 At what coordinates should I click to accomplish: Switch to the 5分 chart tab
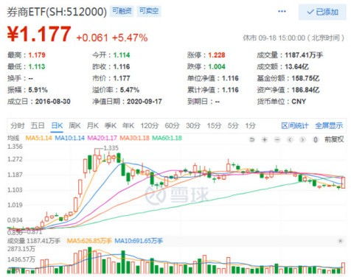coord(233,126)
